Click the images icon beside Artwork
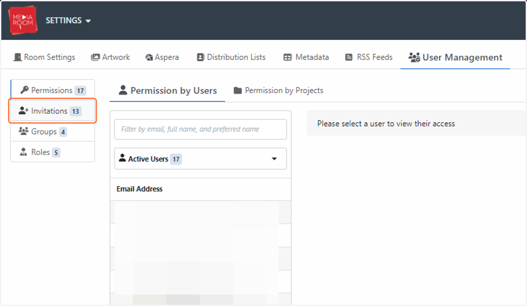The height and width of the screenshot is (306, 527). pyautogui.click(x=95, y=57)
